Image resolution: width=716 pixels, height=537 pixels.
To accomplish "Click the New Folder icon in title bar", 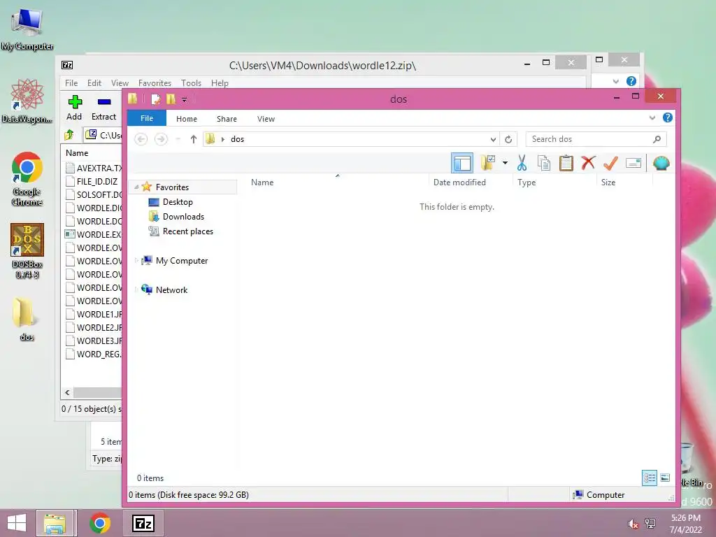I will click(171, 99).
